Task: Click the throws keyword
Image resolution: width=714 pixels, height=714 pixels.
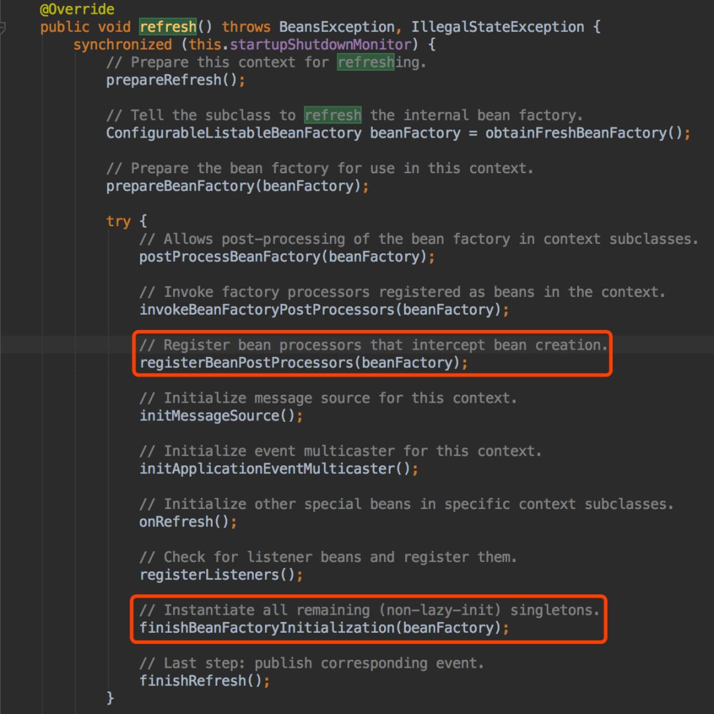Action: pyautogui.click(x=246, y=27)
